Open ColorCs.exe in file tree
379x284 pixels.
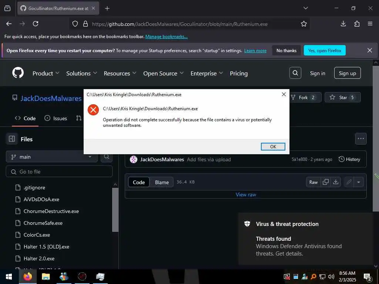(37, 235)
